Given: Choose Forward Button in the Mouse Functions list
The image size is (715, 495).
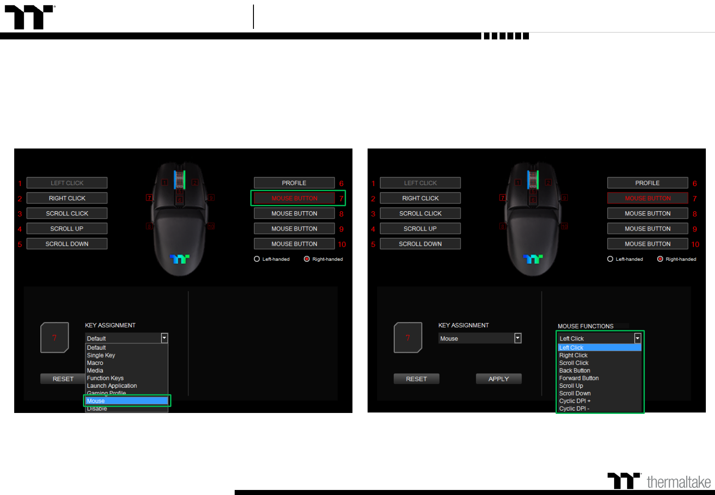Looking at the screenshot, I should click(x=579, y=378).
